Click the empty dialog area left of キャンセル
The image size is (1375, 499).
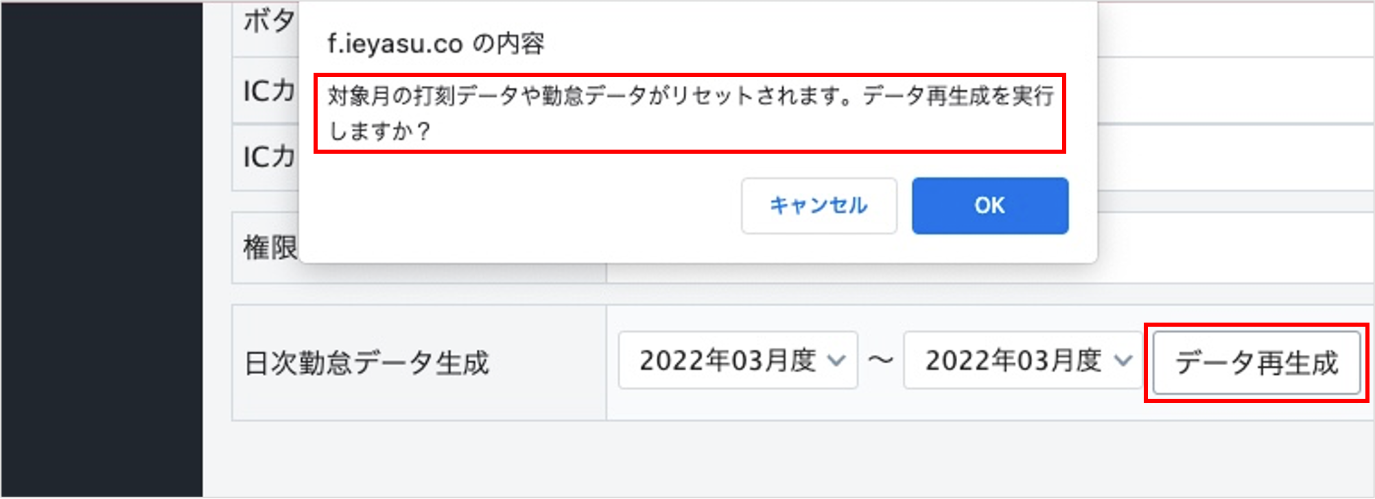click(521, 206)
